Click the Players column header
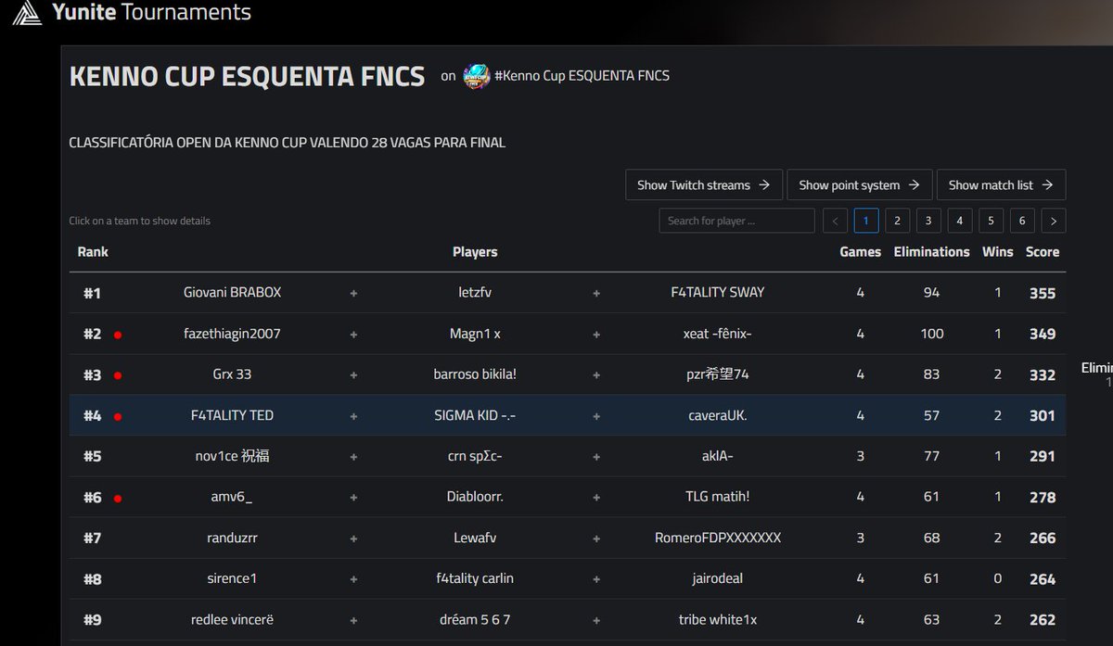This screenshot has width=1113, height=646. tap(475, 251)
